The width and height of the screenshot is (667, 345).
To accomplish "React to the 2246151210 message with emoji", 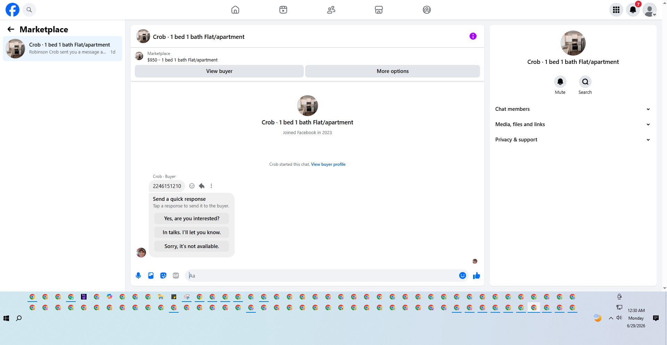I will pos(192,186).
